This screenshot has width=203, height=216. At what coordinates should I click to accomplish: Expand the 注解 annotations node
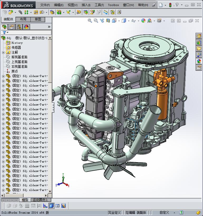[3, 52]
